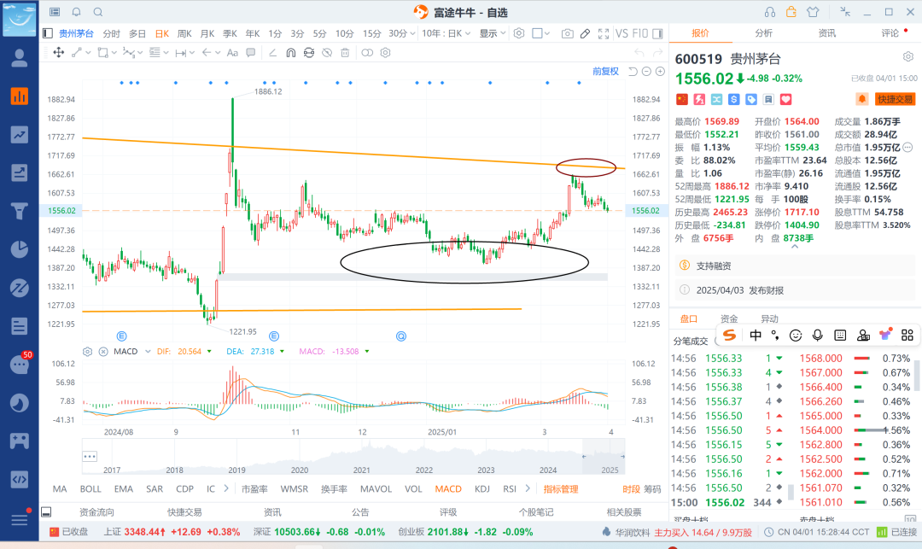The width and height of the screenshot is (922, 549).
Task: Open 资金流向 bottom panel link
Action: click(x=96, y=512)
